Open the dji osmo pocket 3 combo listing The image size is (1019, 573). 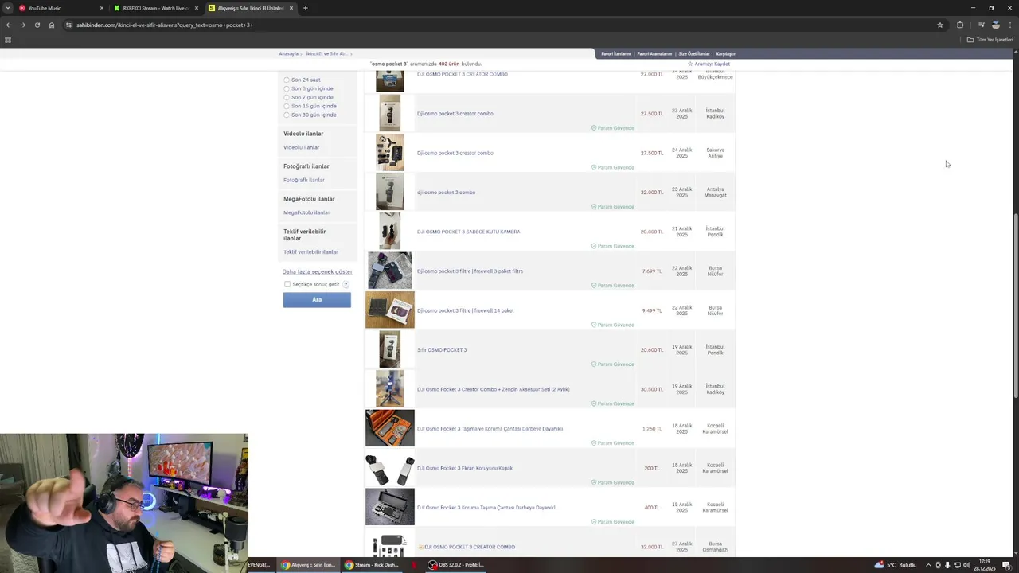pos(446,192)
